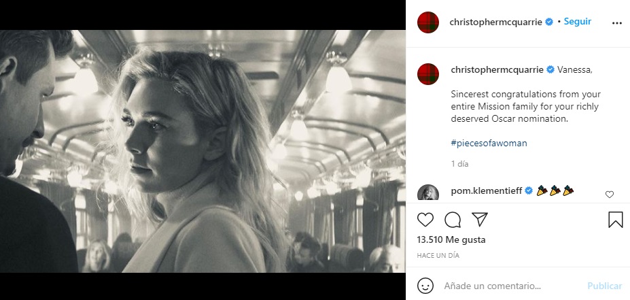
Task: Click the black and white post photo
Action: pos(203,151)
